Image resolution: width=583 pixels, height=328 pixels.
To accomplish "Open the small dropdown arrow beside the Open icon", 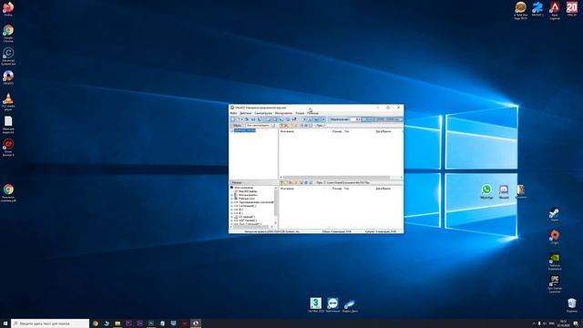I will 241,119.
